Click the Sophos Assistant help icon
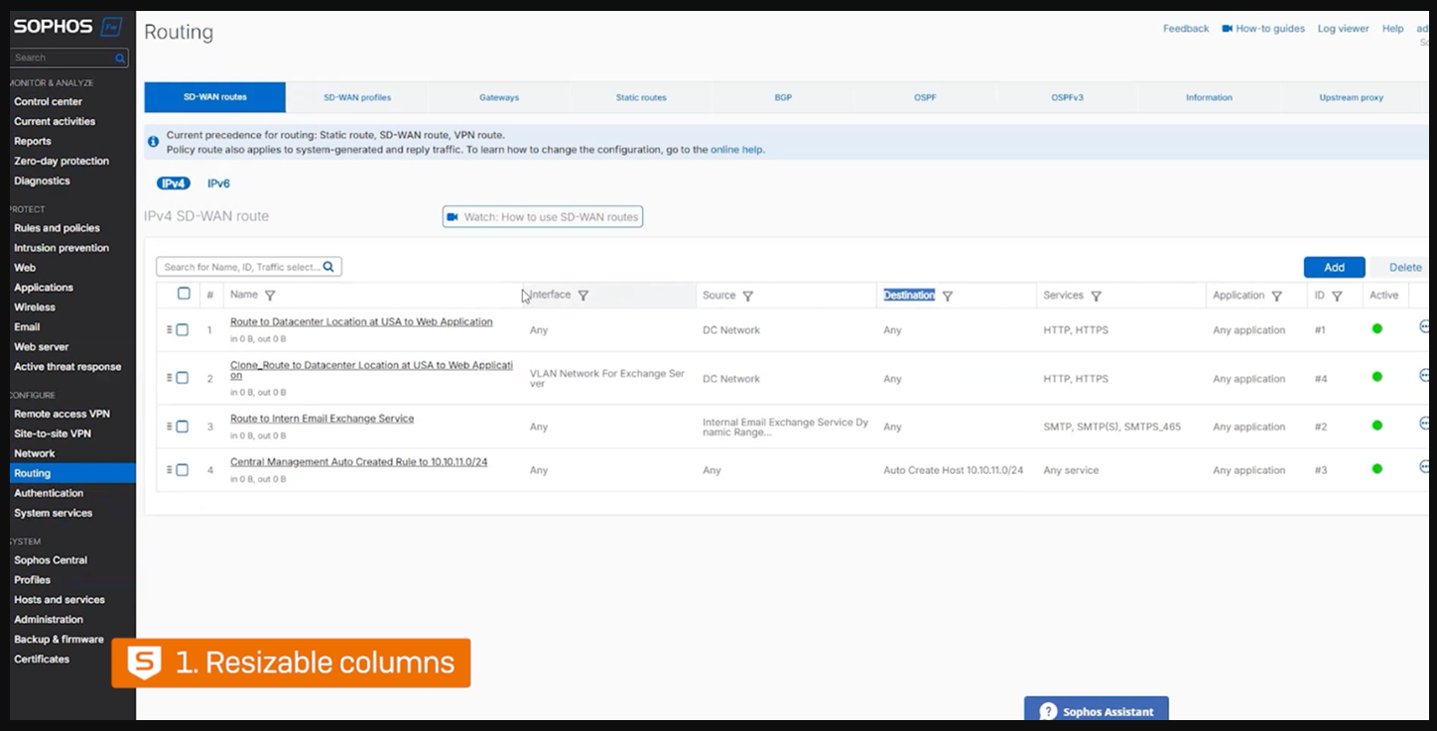Image resolution: width=1437 pixels, height=731 pixels. (x=1048, y=711)
